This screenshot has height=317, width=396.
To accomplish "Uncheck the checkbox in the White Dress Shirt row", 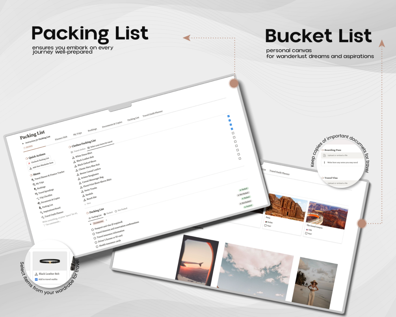I will pos(229,116).
